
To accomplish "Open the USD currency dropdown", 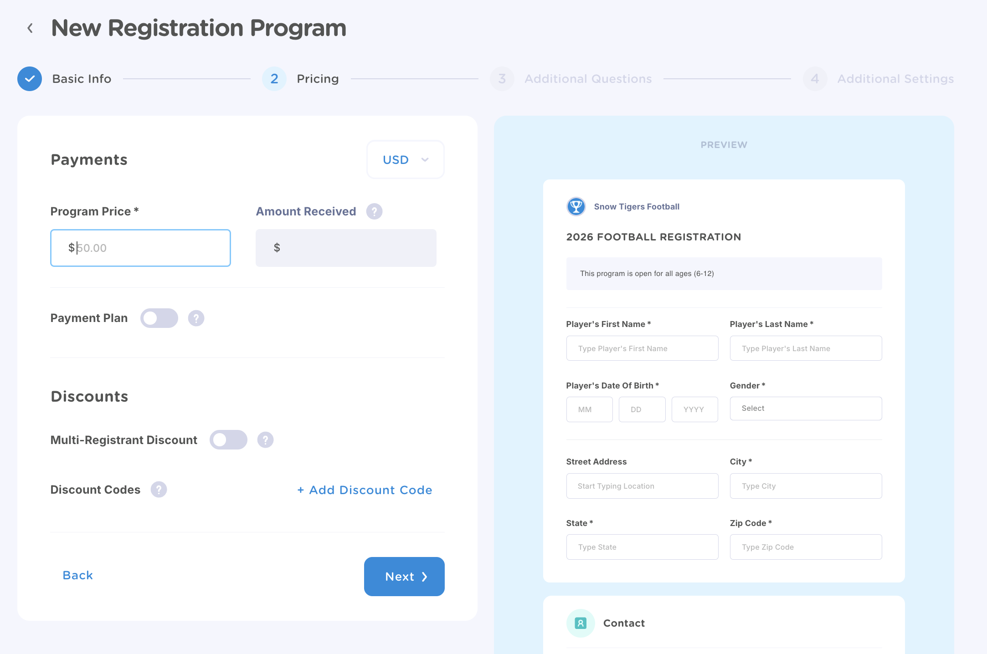I will [405, 160].
